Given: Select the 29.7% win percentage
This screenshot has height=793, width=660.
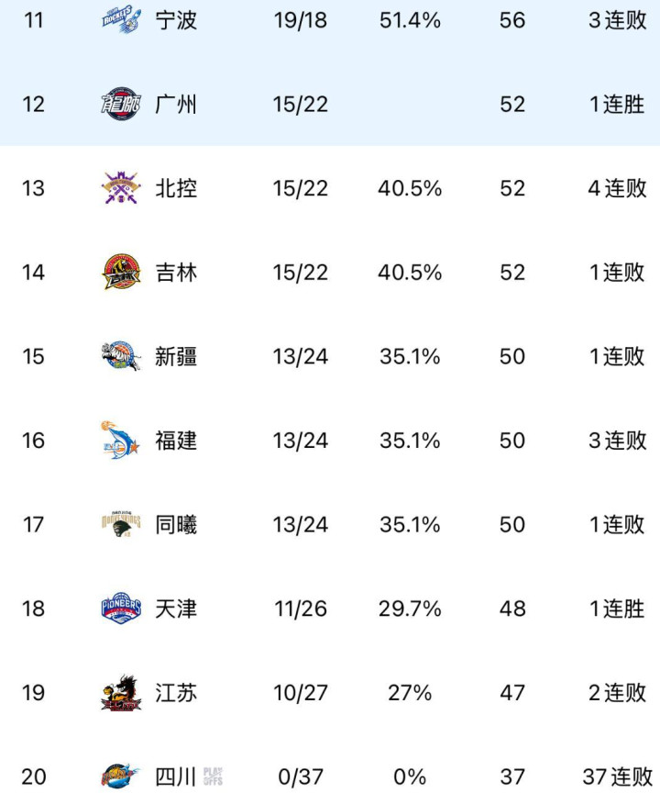Looking at the screenshot, I should [410, 609].
